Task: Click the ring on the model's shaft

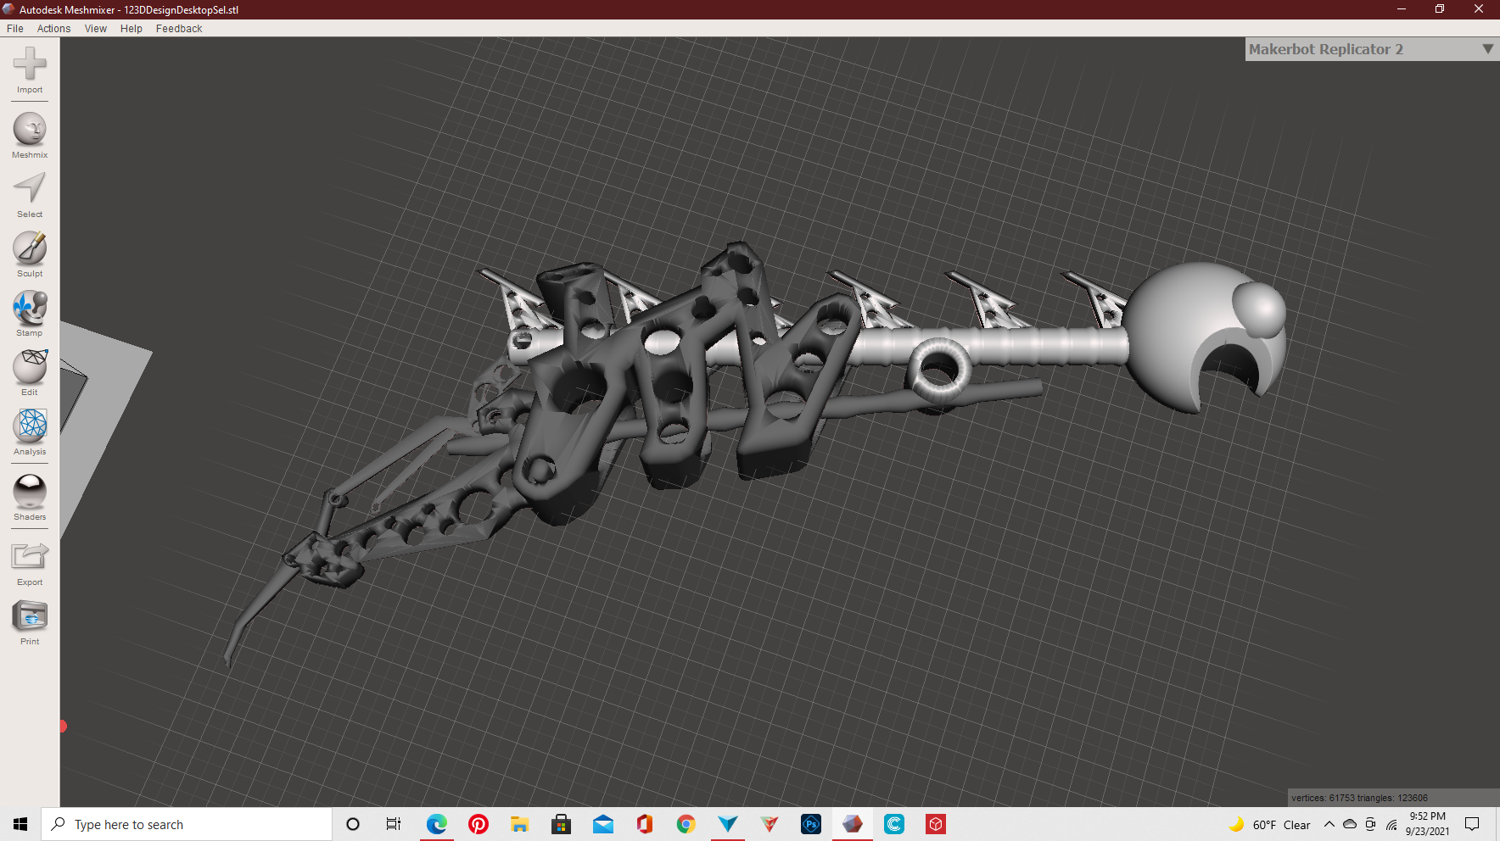Action: coord(939,370)
